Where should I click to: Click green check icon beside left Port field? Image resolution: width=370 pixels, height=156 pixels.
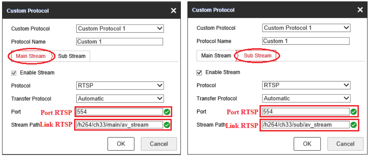(x=167, y=112)
